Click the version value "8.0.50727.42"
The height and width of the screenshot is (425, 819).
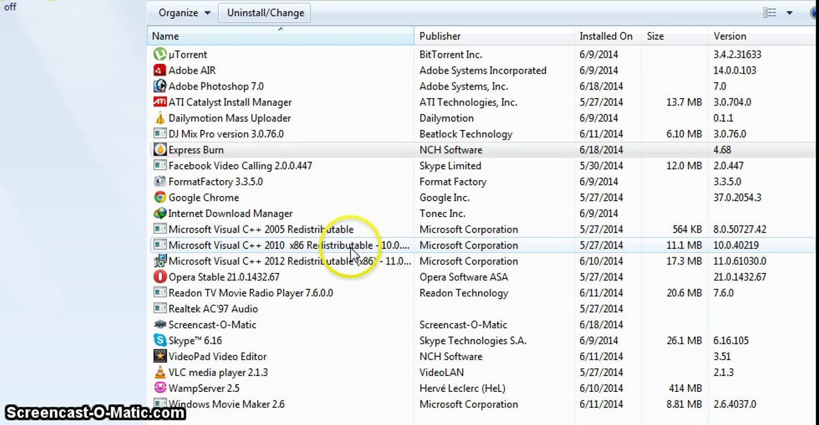click(740, 230)
